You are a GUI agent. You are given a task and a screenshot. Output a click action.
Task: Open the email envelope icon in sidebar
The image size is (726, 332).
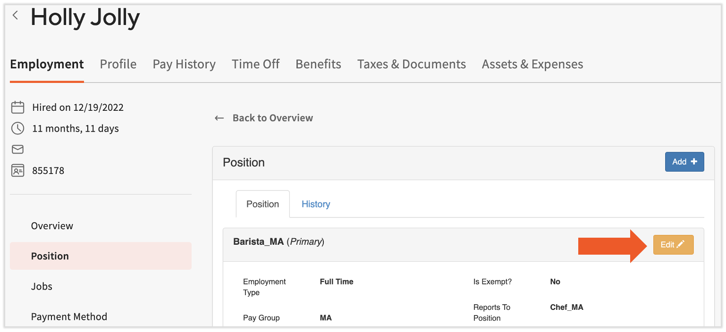(x=17, y=149)
